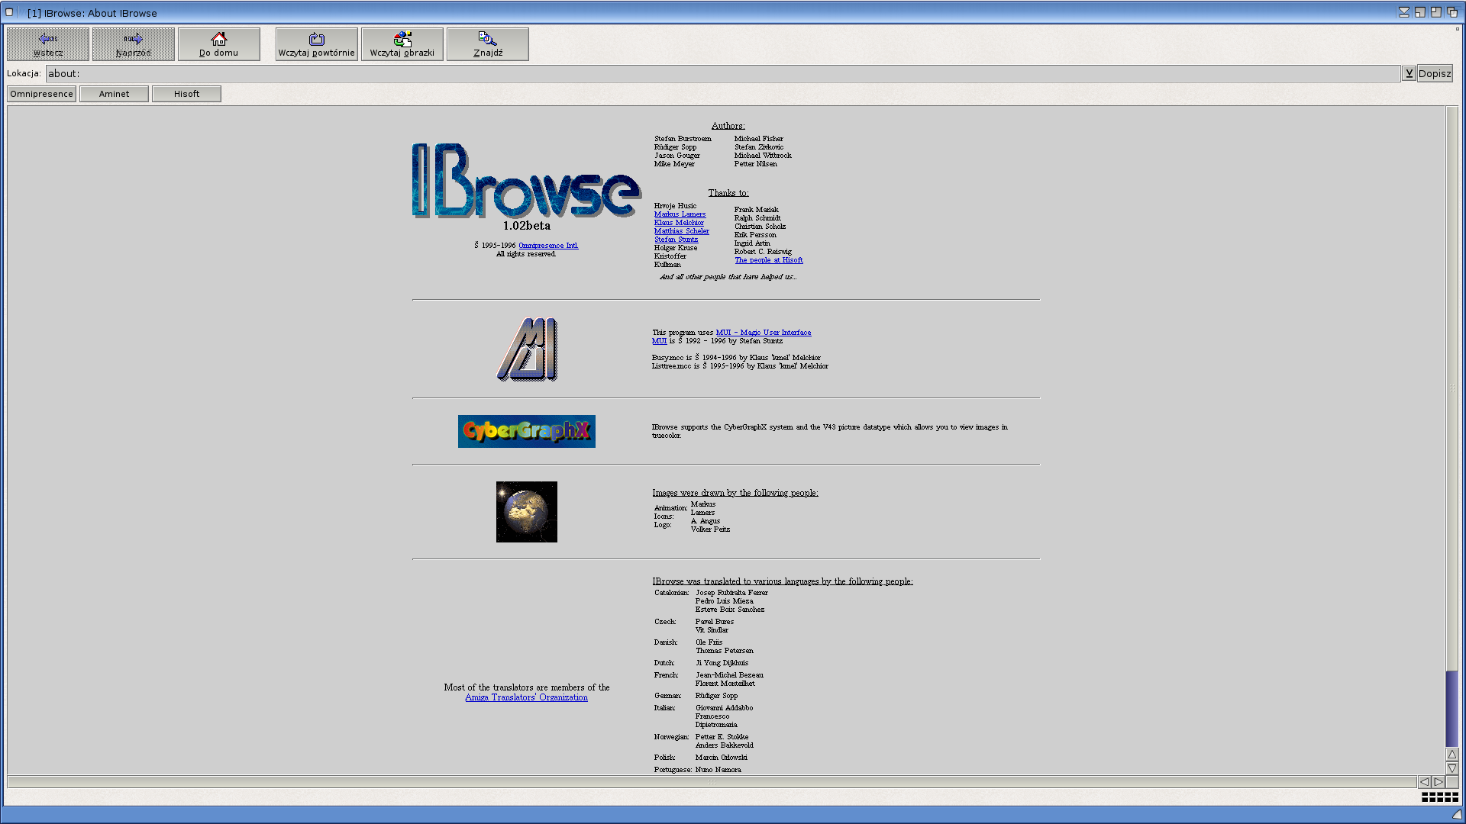Follow the Matthias Scheler link
Screen dimensions: 1466x824
tap(681, 231)
